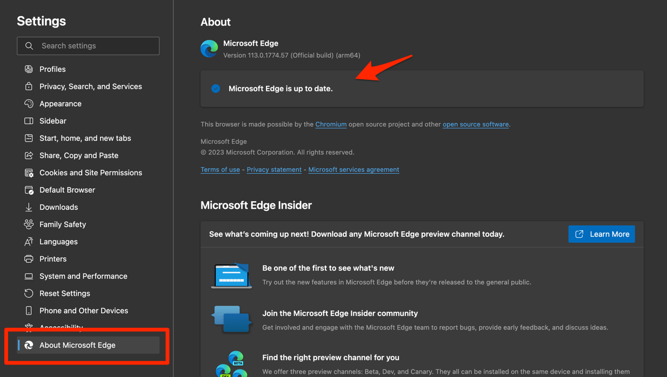Click the Appearance palette icon

[28, 103]
